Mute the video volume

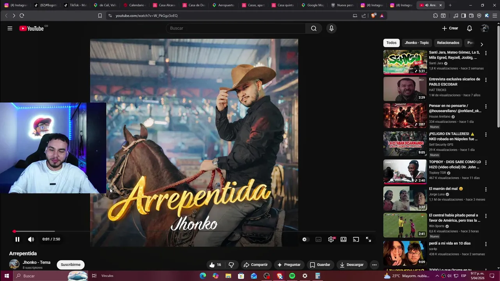click(x=31, y=239)
